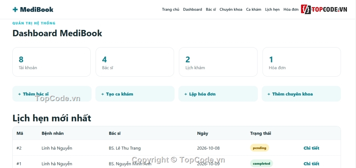This screenshot has height=168, width=356.
Task: Click the appointment code #1
Action: click(19, 164)
